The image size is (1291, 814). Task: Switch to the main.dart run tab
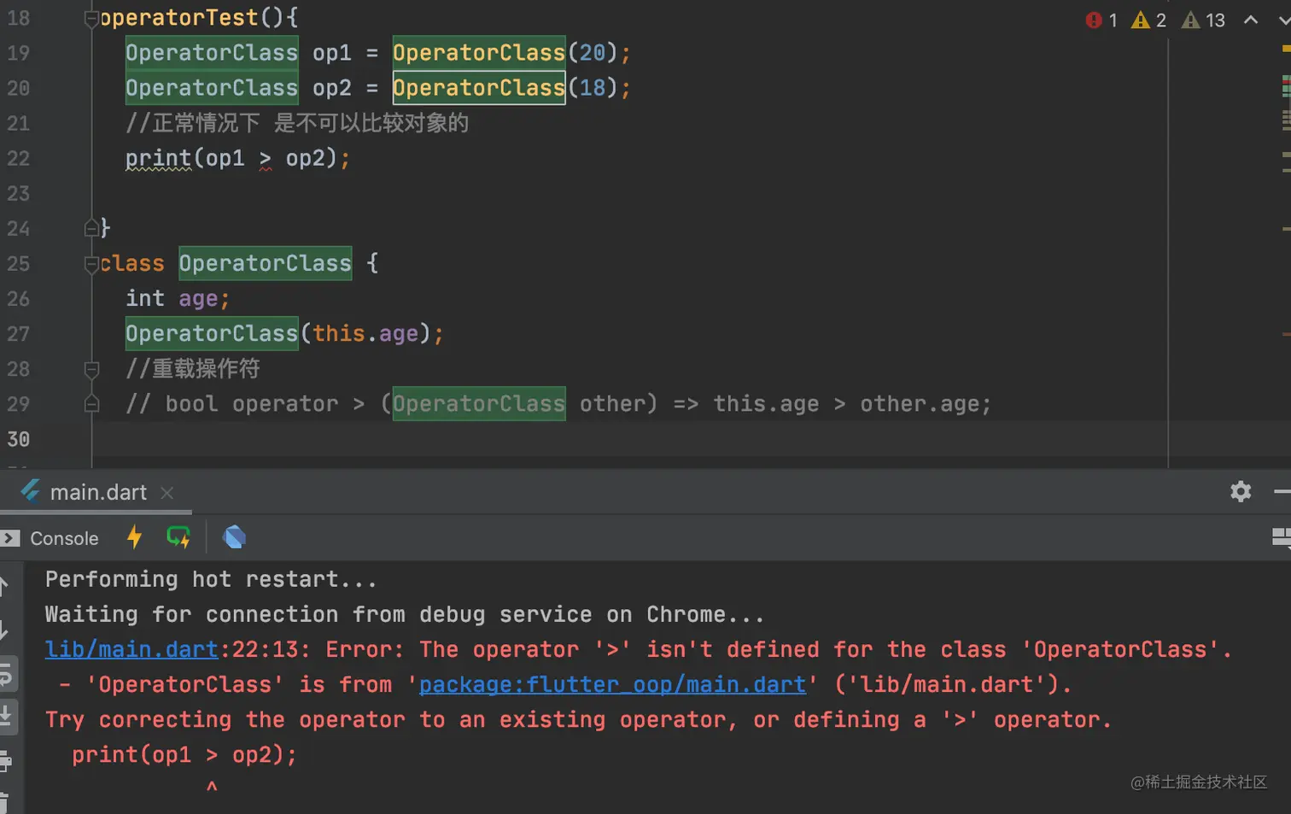click(97, 492)
